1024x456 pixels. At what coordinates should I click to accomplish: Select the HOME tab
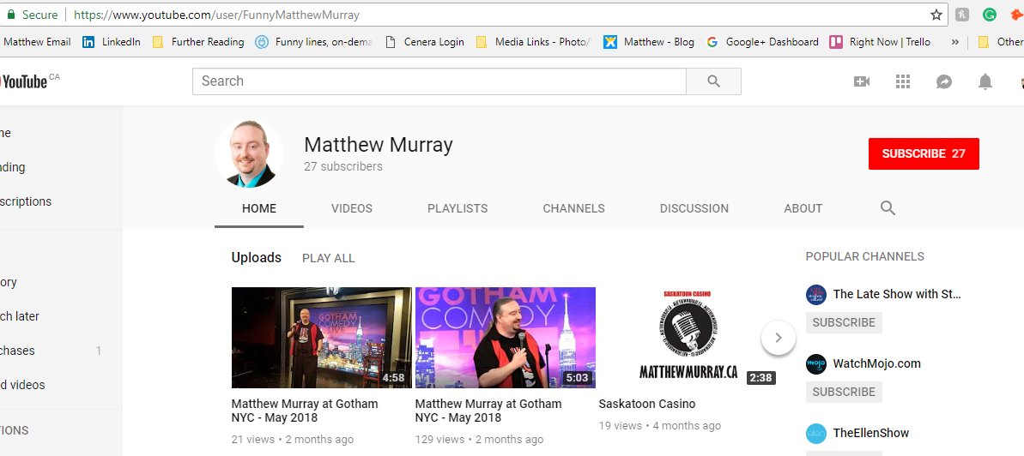259,209
